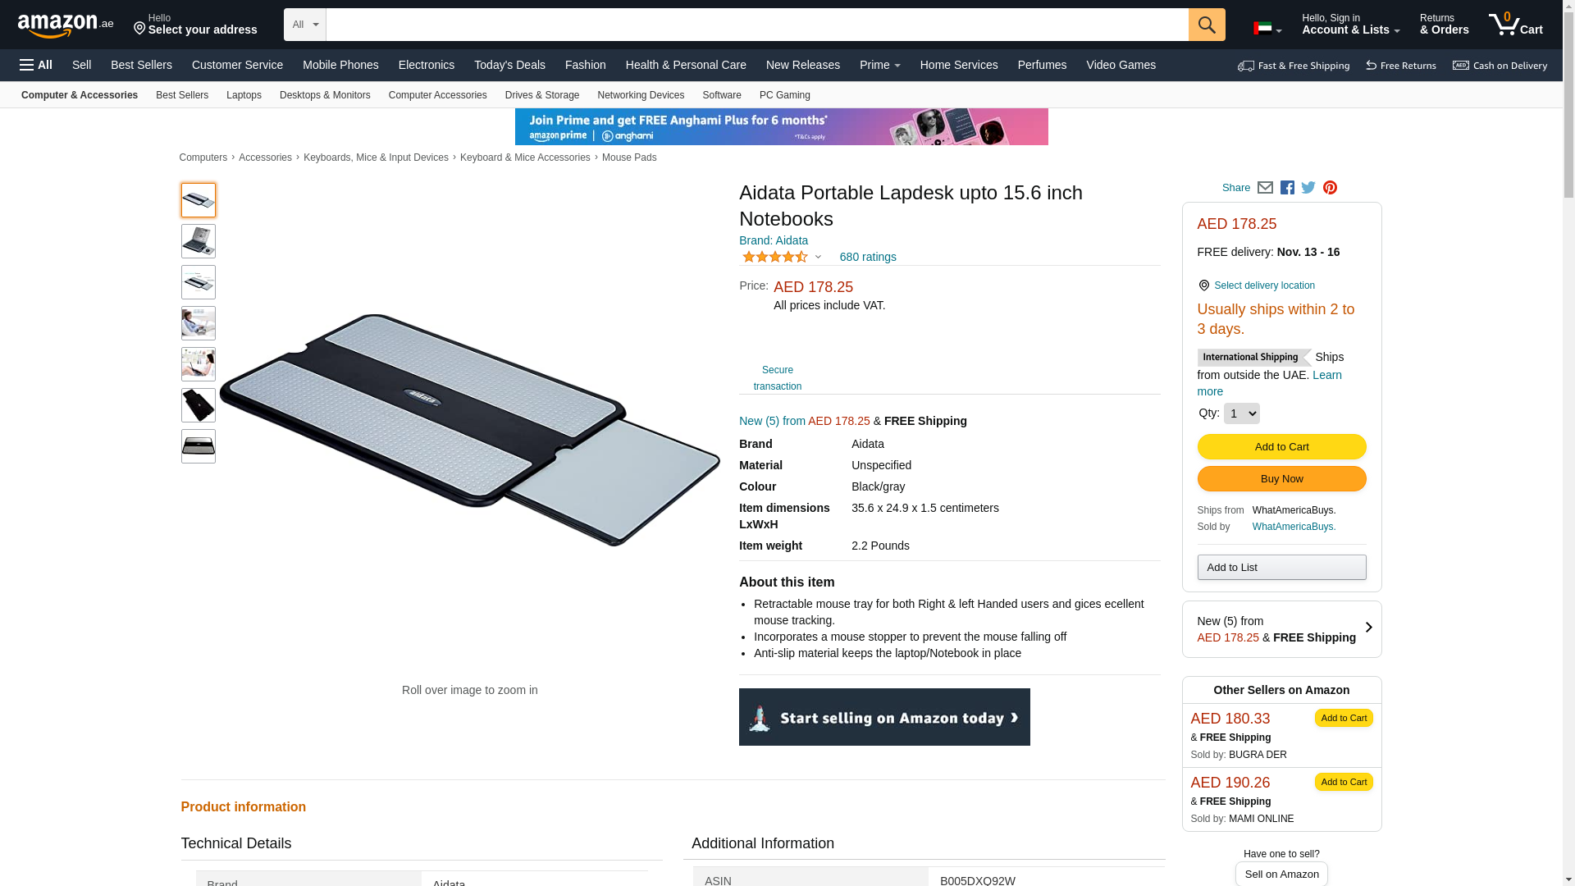Screen dimensions: 1575x886
Task: Share product on Pinterest icon
Action: point(1330,188)
